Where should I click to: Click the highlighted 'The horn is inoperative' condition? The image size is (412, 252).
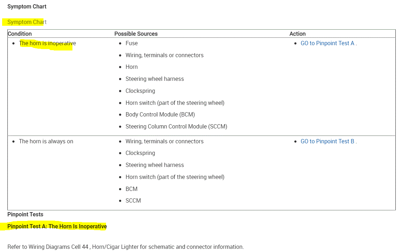pos(47,43)
